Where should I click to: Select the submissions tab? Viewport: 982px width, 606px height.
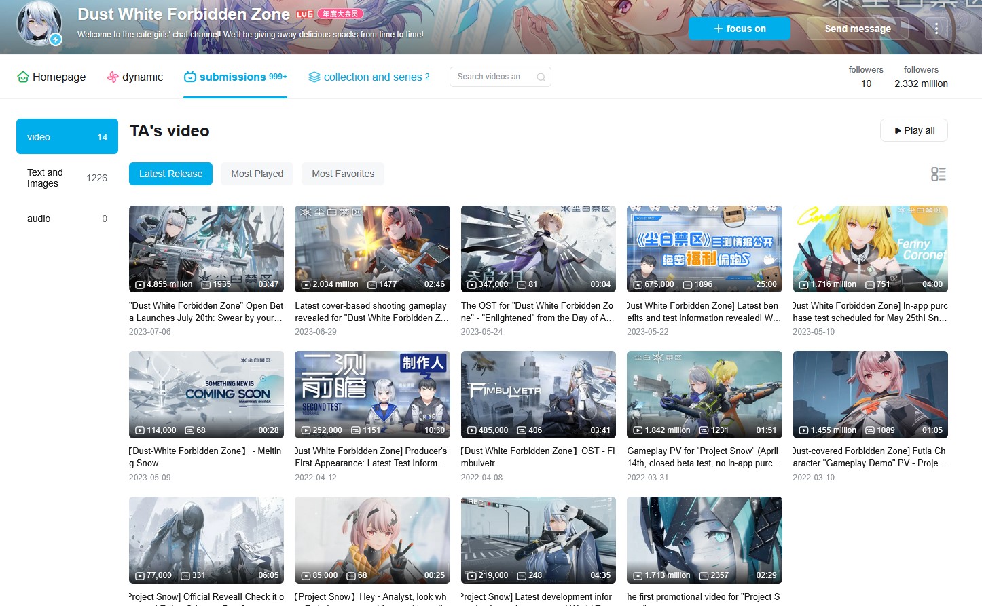(236, 77)
